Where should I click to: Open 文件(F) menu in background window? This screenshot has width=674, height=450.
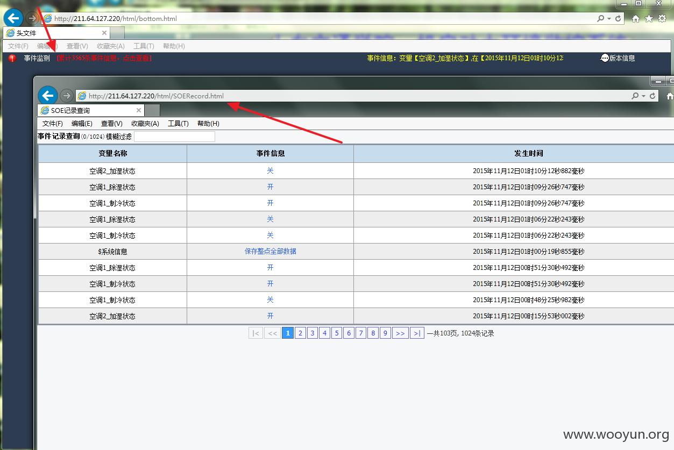(x=18, y=46)
